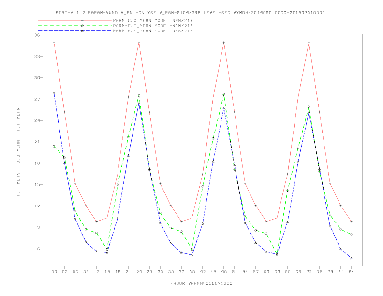Click x-axis hour label 57
This screenshot has height=296, width=383.
[256, 272]
